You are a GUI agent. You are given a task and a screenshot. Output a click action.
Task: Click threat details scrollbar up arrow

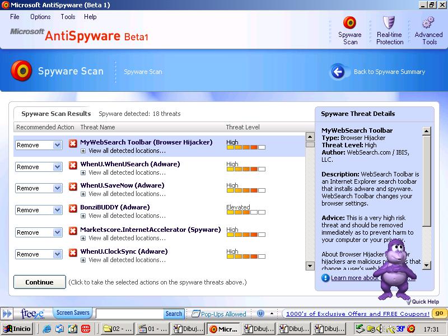coord(426,131)
